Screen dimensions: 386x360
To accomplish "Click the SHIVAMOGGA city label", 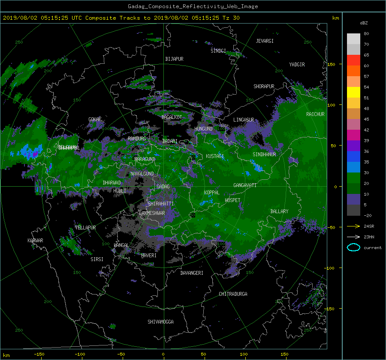I will (160, 321).
